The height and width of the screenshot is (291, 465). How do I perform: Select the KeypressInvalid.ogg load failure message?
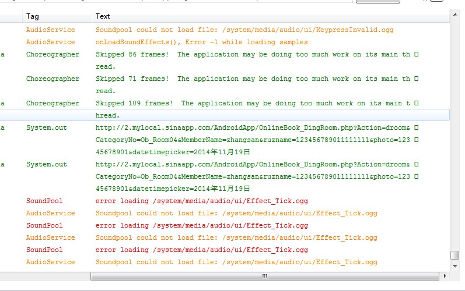click(244, 30)
